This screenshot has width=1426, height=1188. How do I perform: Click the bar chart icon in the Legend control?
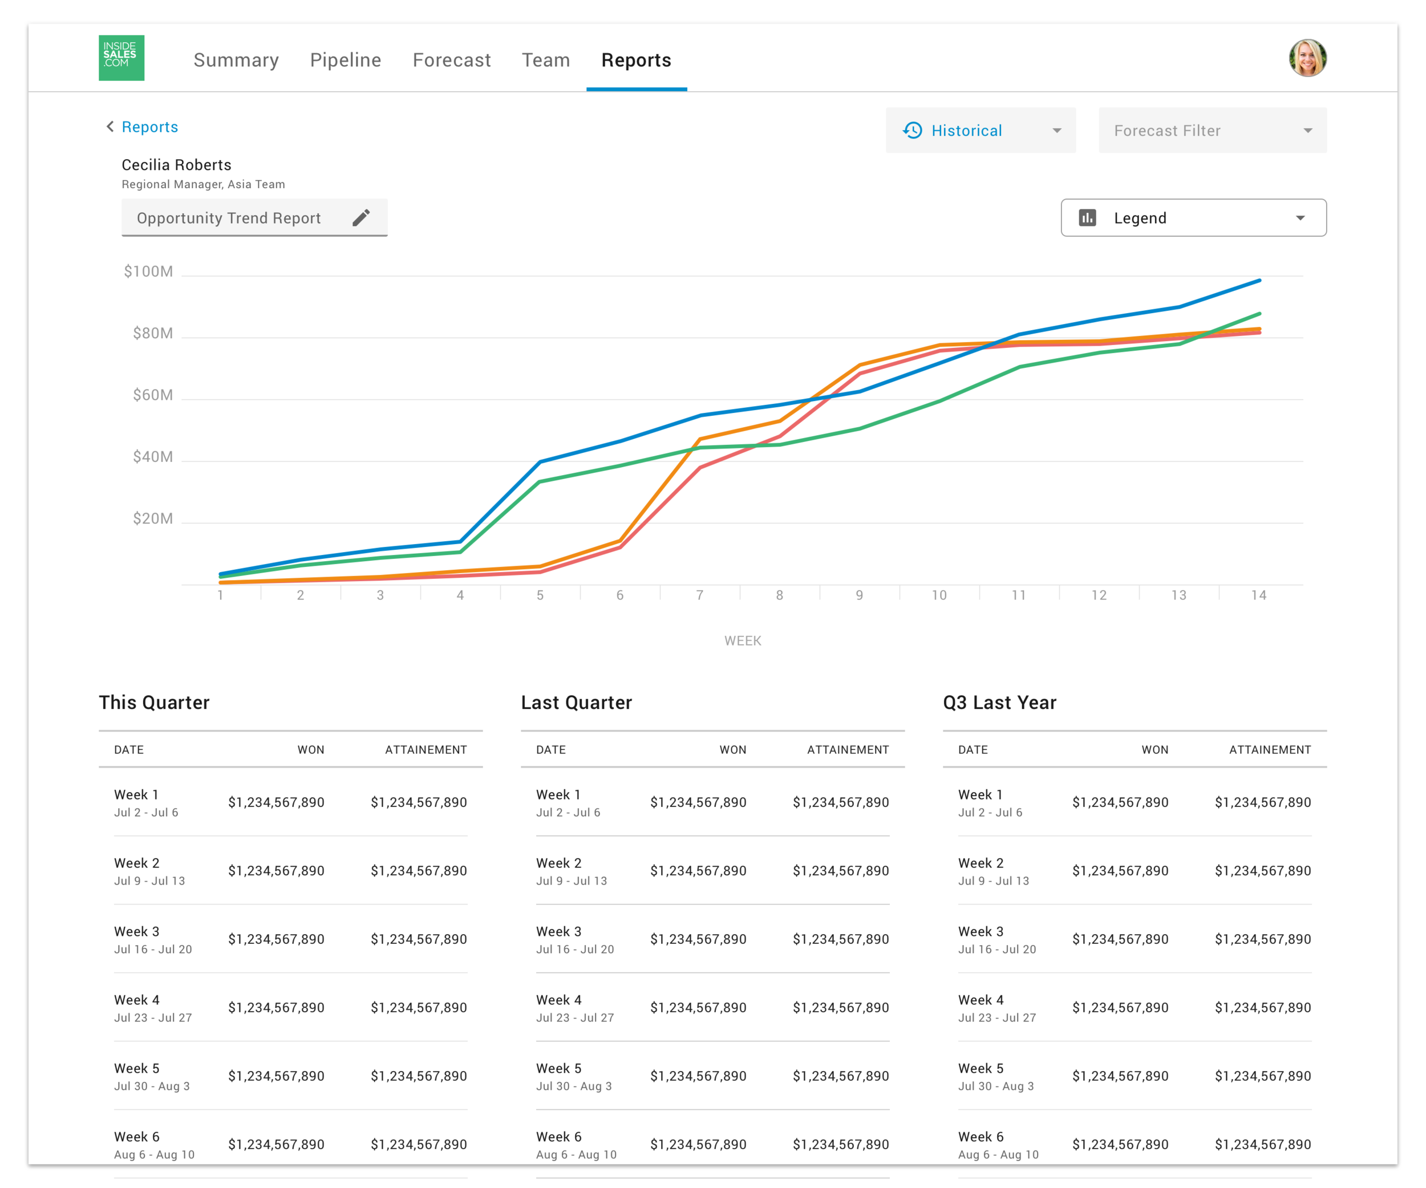click(1088, 217)
